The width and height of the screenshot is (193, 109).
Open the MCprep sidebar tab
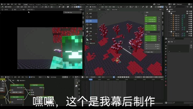pos(83,28)
